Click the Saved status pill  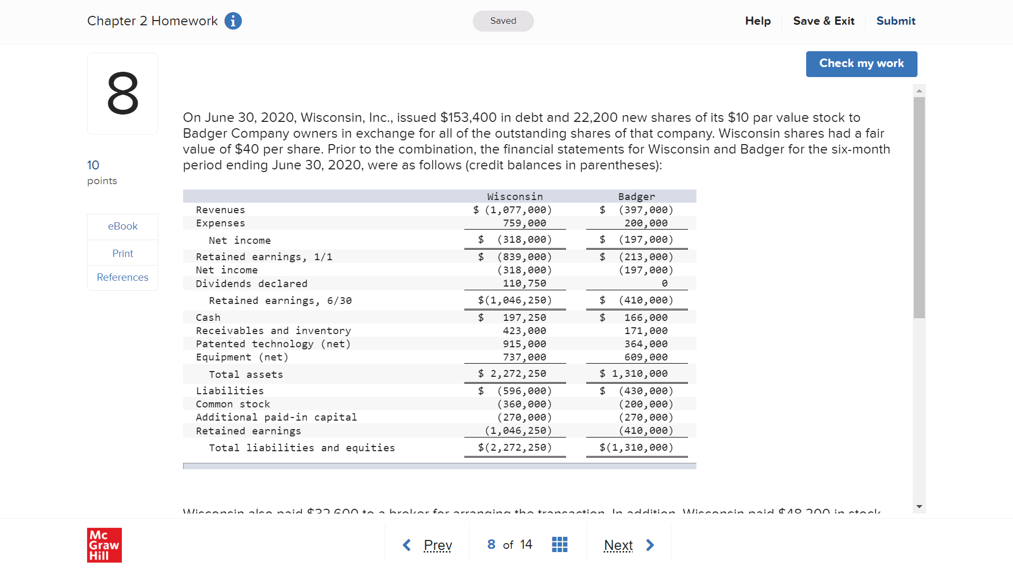click(x=503, y=21)
